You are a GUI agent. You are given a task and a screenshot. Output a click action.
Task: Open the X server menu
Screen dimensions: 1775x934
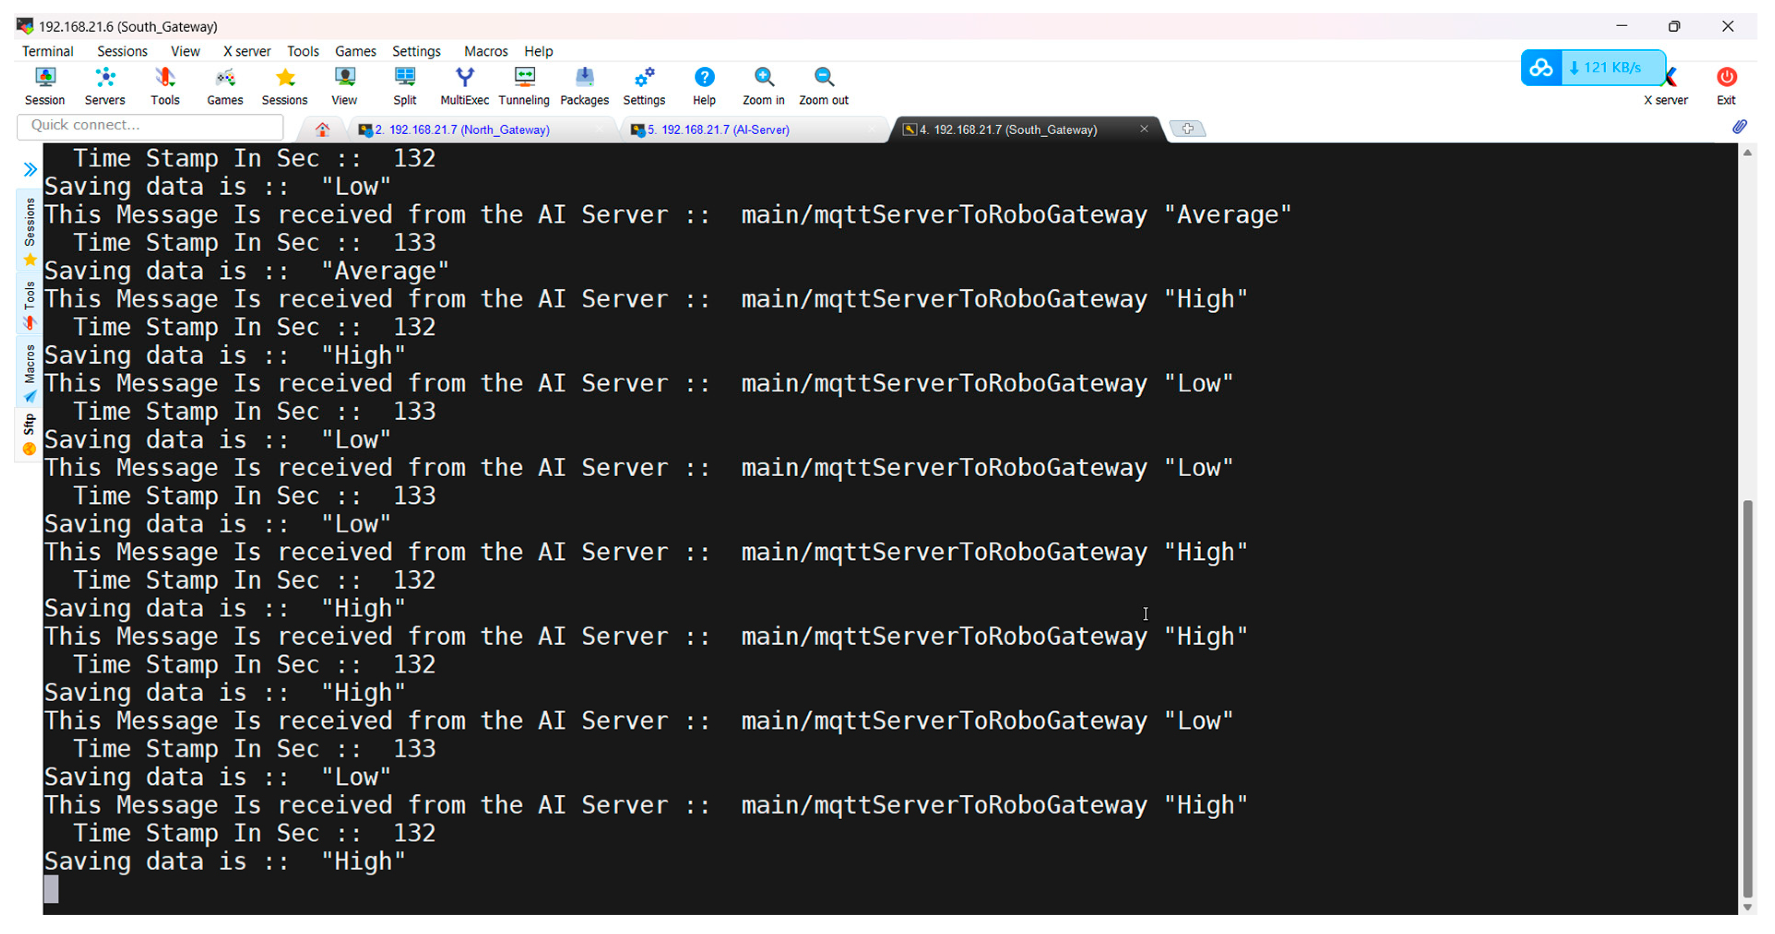click(246, 51)
